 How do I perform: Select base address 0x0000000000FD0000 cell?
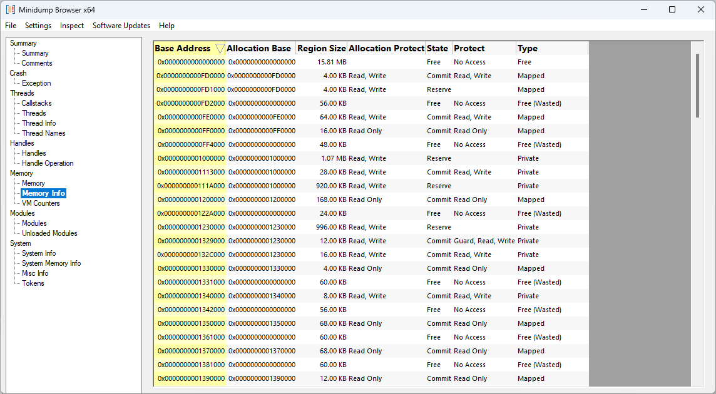pos(190,76)
